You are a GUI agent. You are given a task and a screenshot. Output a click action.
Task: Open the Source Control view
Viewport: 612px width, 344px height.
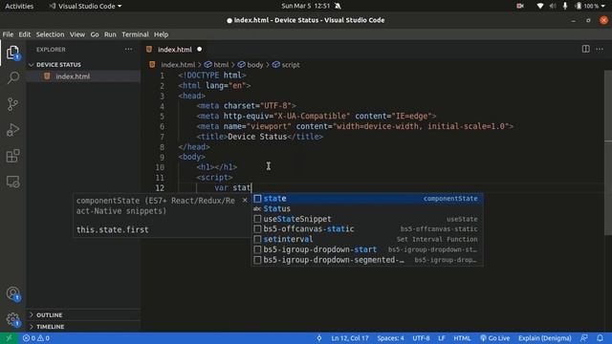[x=12, y=104]
